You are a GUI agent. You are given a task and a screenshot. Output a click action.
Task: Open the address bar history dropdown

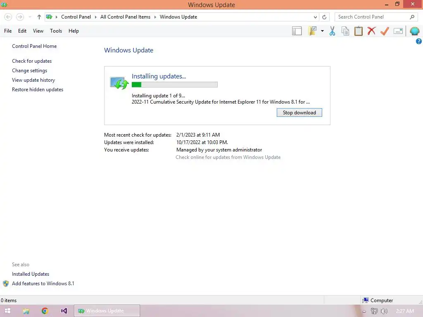[315, 17]
